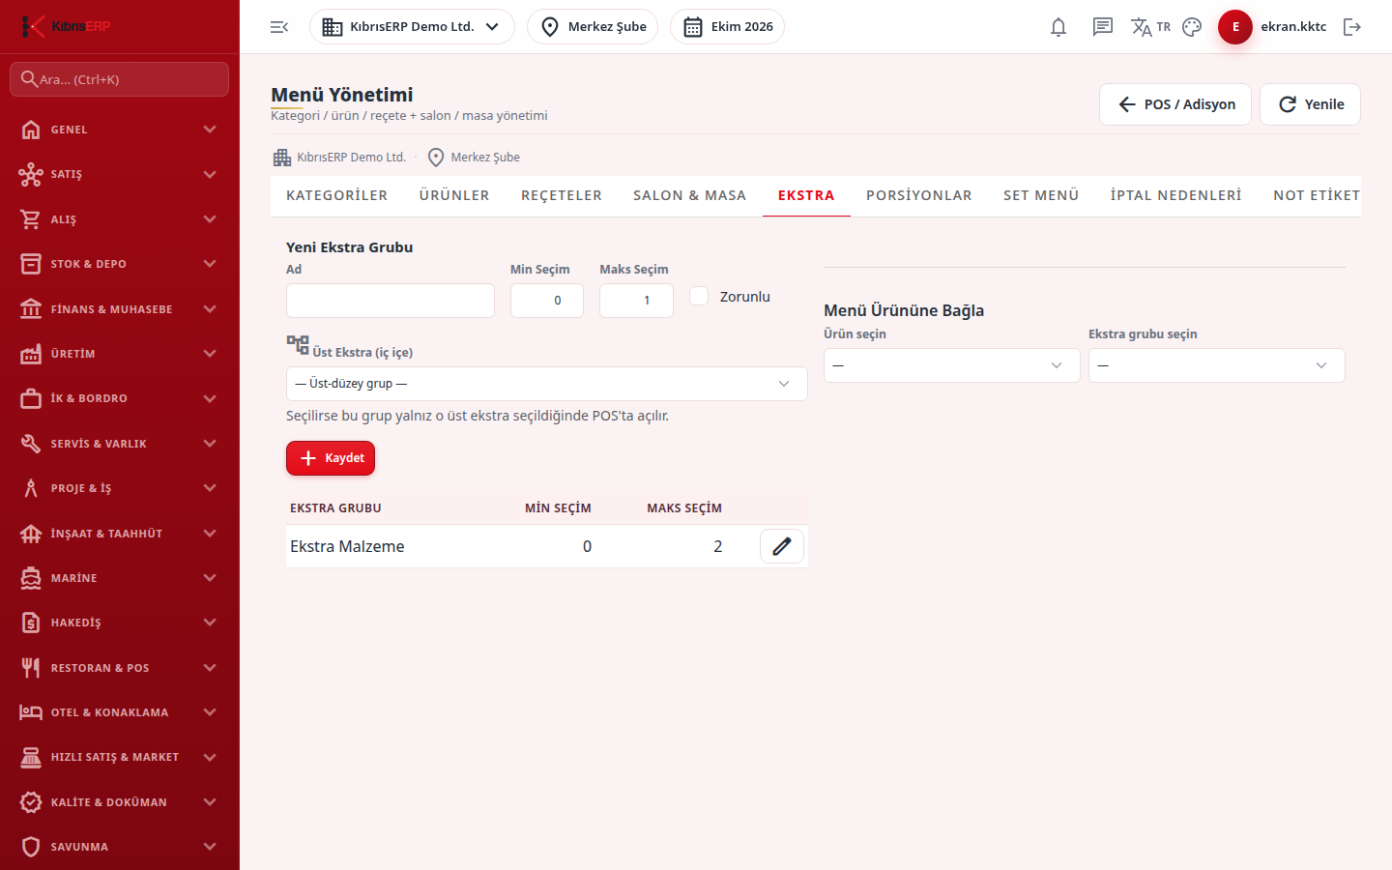Open the Set Menü tab
This screenshot has width=1392, height=870.
[1041, 195]
